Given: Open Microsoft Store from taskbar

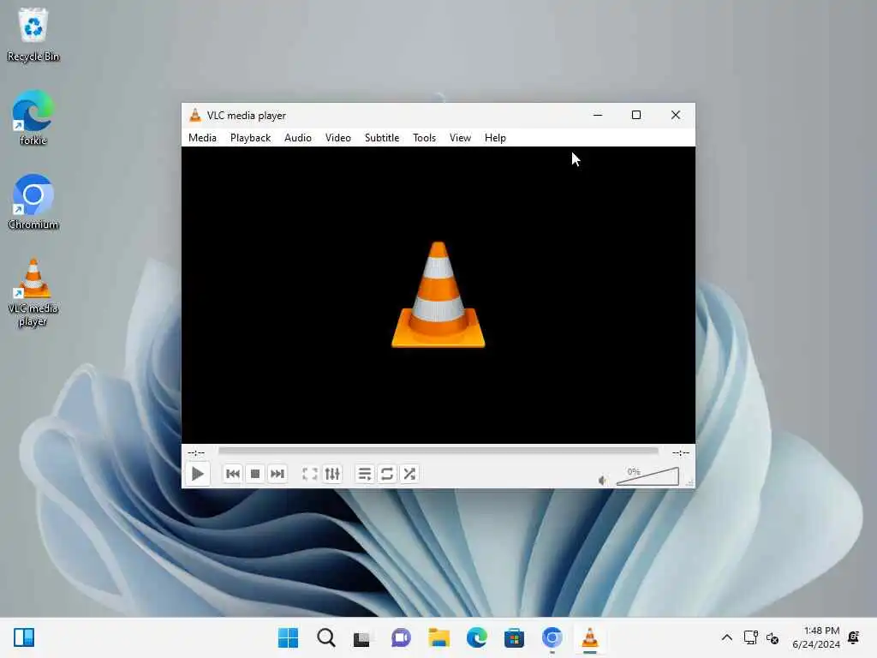Looking at the screenshot, I should [x=514, y=637].
